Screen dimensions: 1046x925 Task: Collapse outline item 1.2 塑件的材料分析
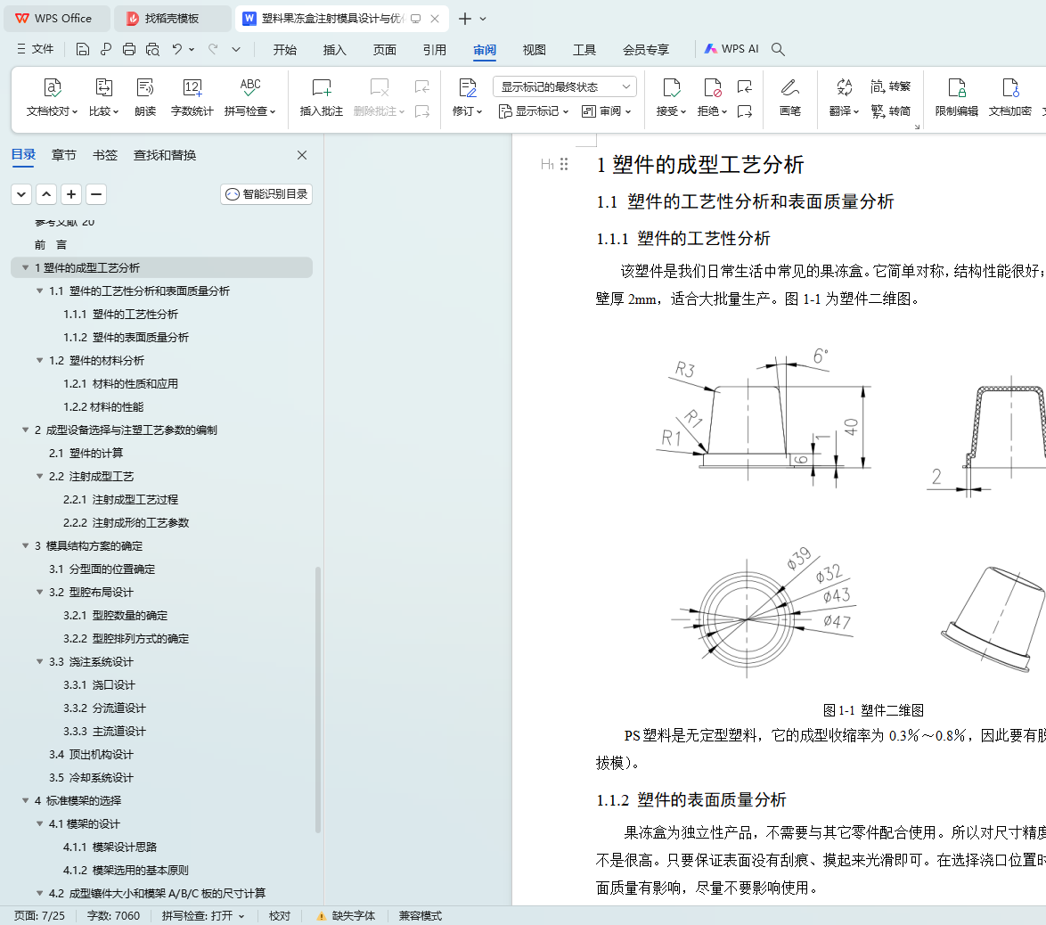[40, 360]
